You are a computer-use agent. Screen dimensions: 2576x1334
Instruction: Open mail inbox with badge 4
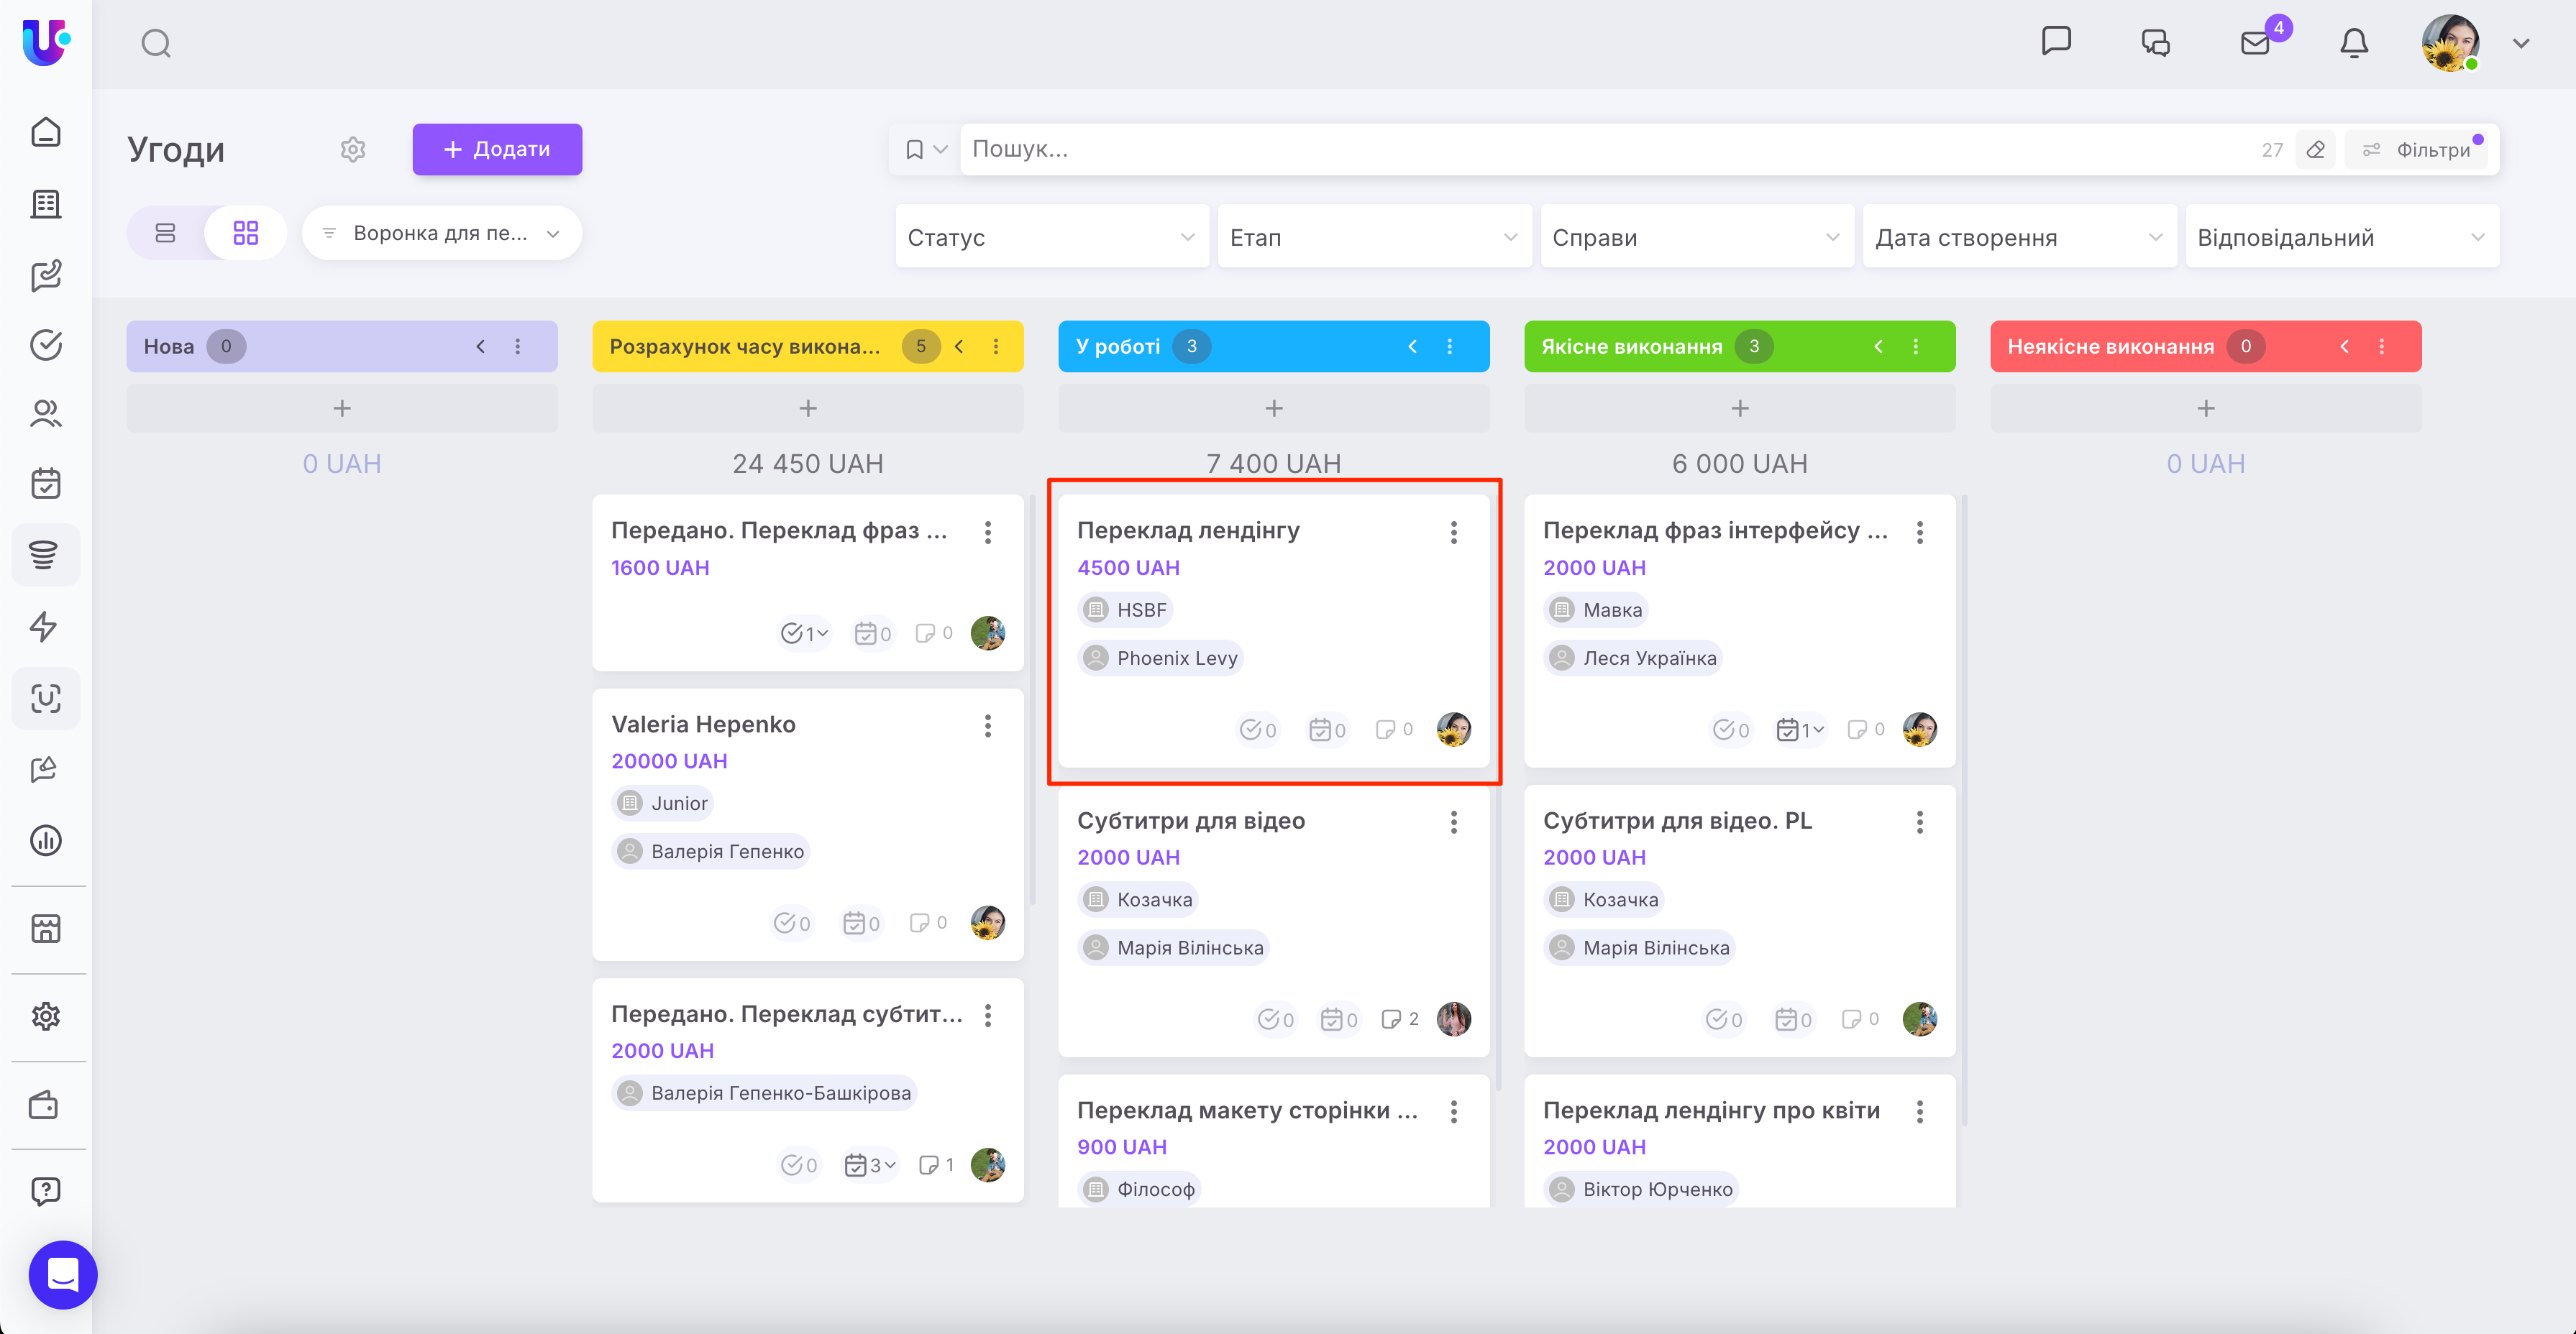point(2255,43)
